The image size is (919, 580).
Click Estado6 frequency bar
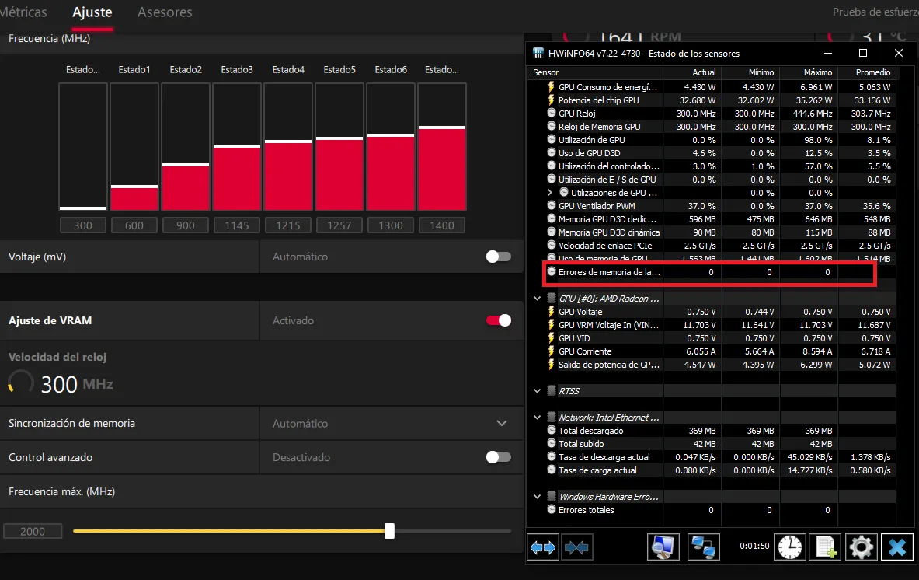[391, 147]
